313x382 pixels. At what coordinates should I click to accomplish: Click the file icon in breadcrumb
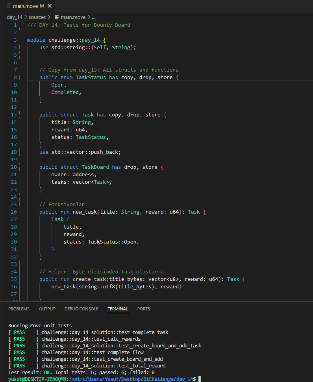coord(57,17)
